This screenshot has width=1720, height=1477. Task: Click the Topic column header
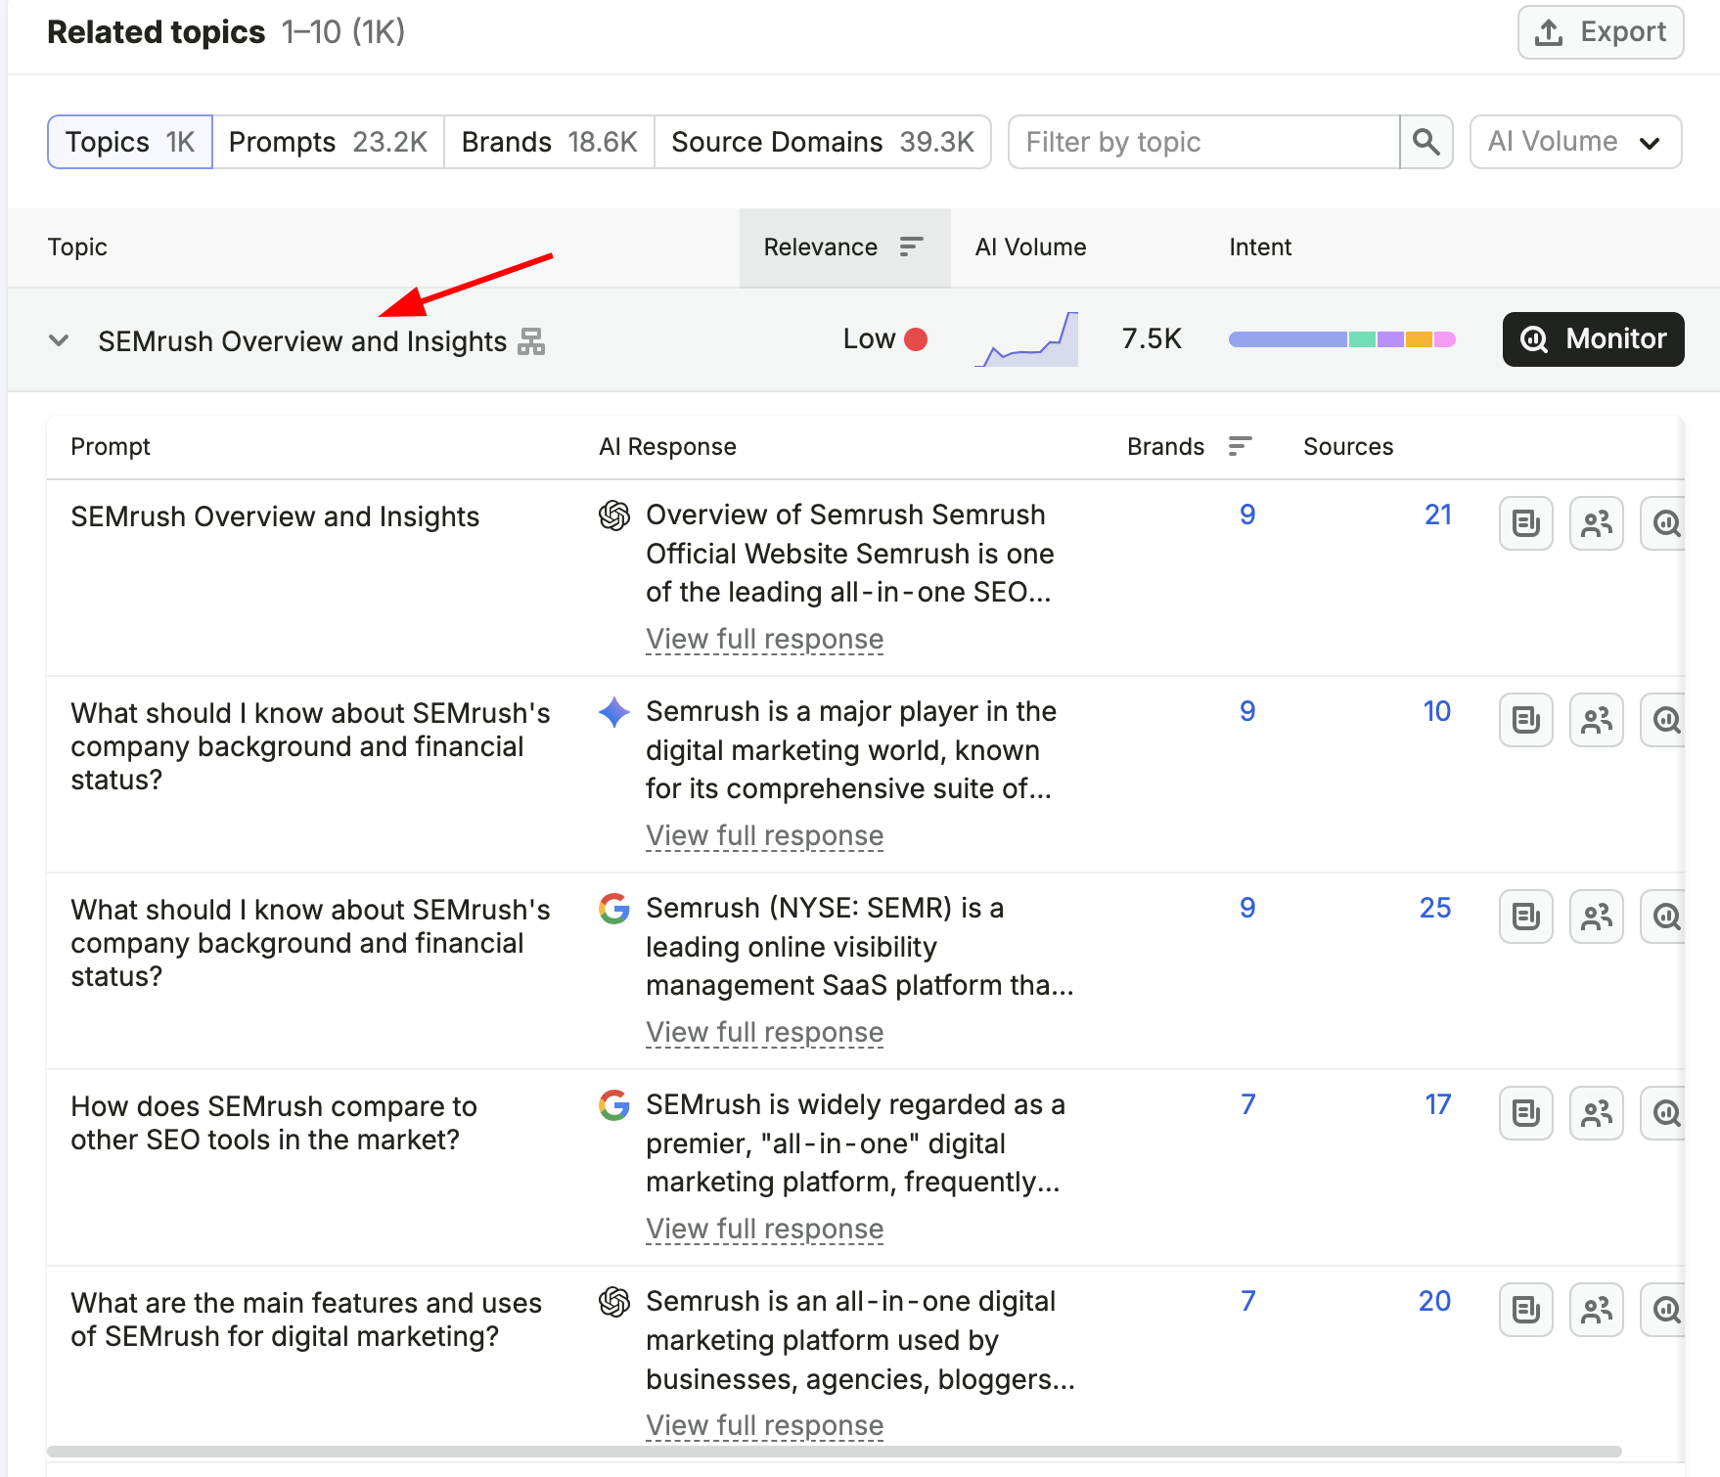pos(77,247)
